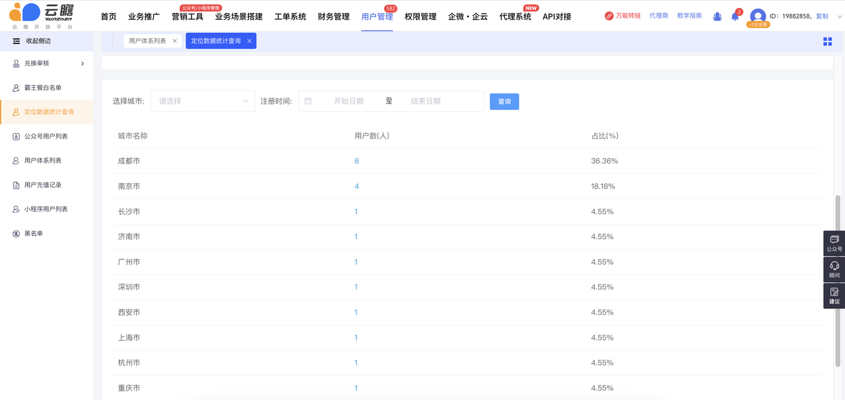The height and width of the screenshot is (400, 845).
Task: Expand the 兑换审核 sidebar menu
Action: click(83, 63)
